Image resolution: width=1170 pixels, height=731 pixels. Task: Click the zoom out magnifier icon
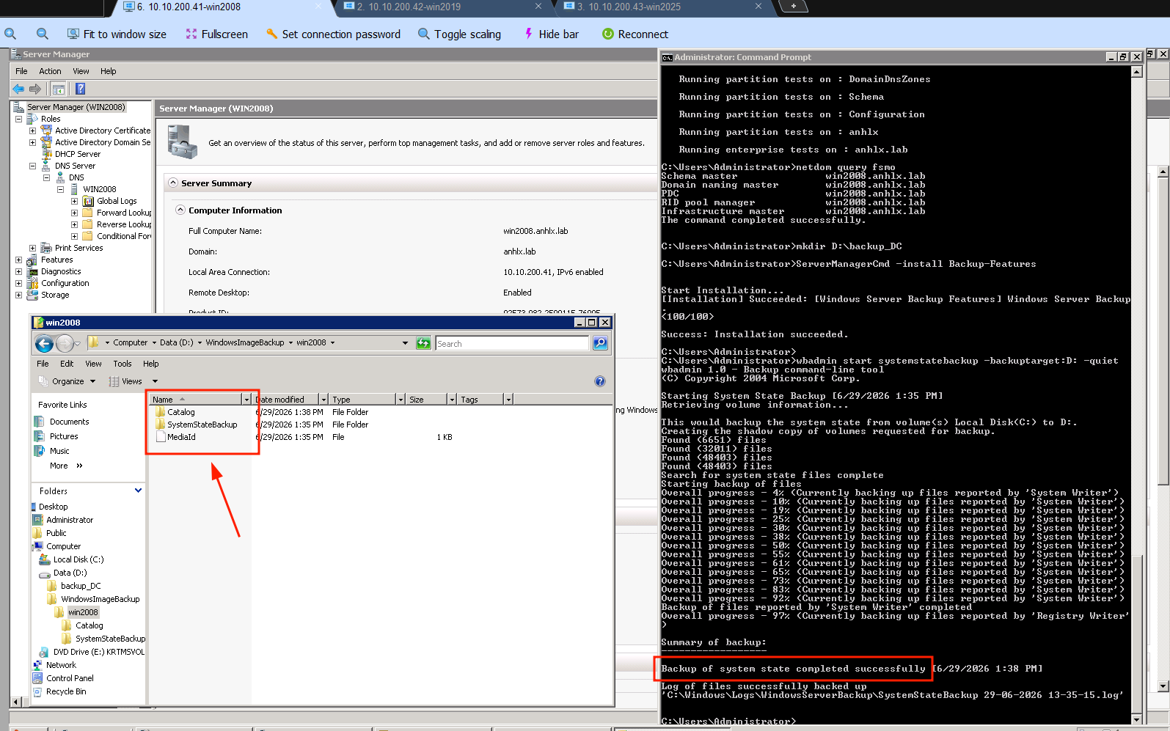43,34
